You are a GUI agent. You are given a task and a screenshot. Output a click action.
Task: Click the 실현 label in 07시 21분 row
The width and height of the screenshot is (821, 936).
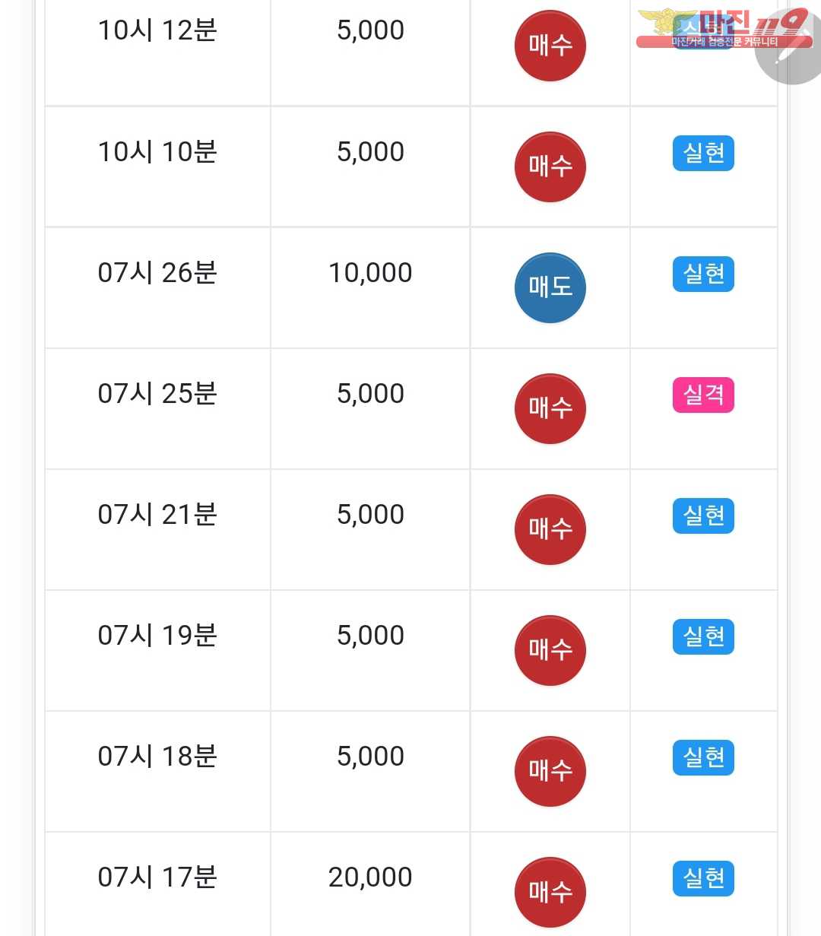point(703,516)
